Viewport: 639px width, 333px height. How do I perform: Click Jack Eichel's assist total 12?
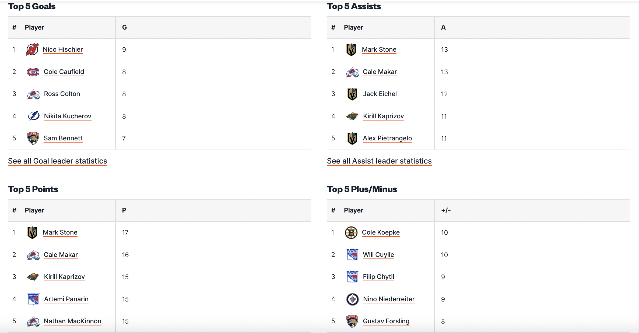click(x=444, y=94)
